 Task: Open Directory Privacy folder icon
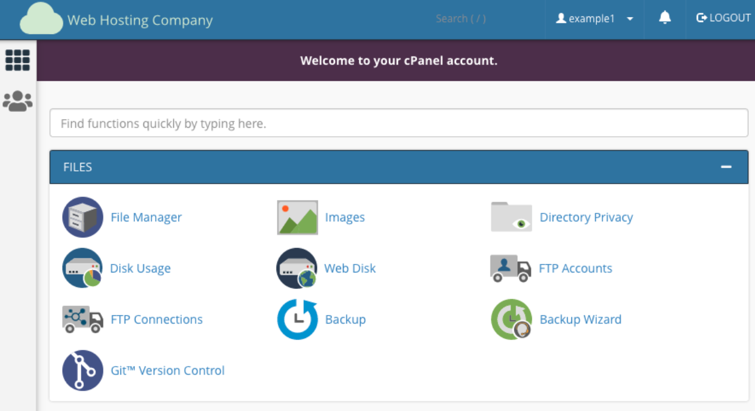511,217
